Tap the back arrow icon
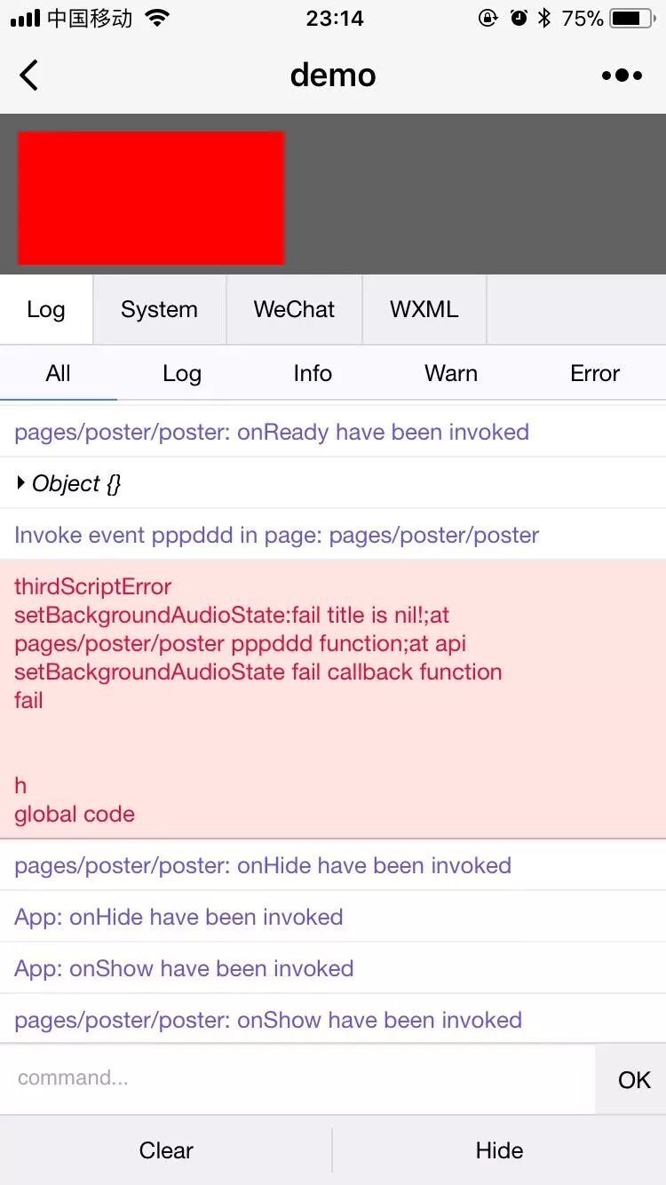Screen dimensions: 666x1185 [29, 76]
